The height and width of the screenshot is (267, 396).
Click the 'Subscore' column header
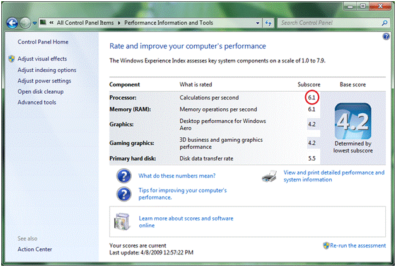tap(309, 84)
